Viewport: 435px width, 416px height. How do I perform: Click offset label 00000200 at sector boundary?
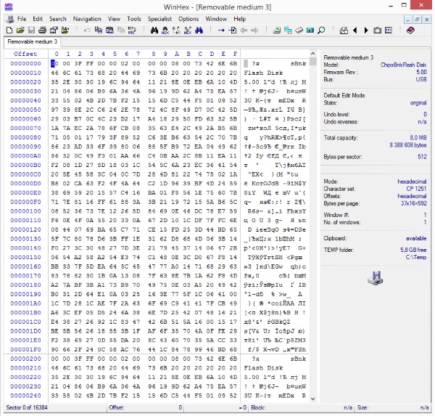[25, 359]
